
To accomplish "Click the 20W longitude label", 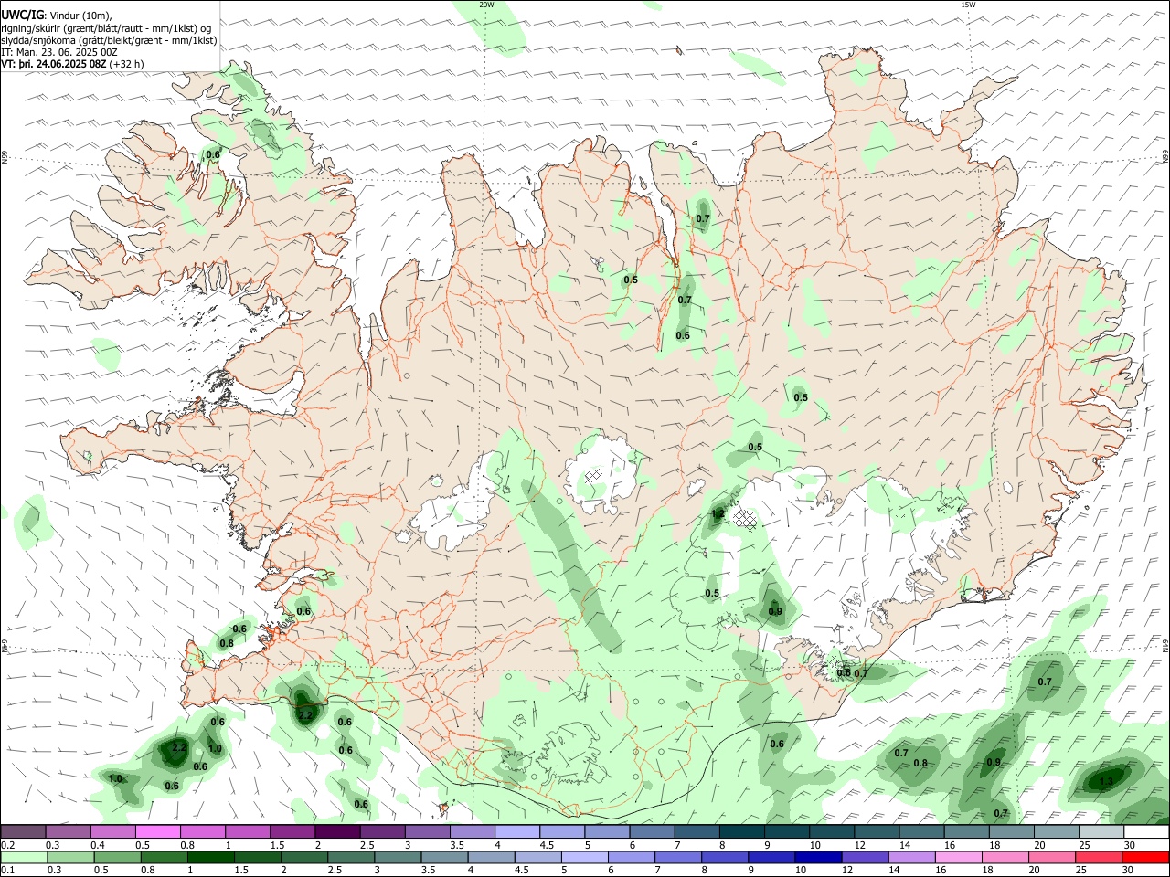I will point(486,5).
